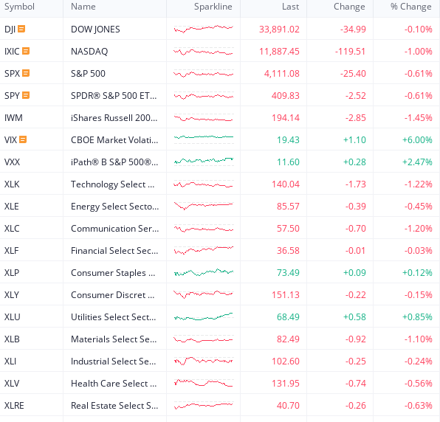Image resolution: width=440 pixels, height=422 pixels.
Task: Open the orange note icon beside SPY
Action: (26, 95)
